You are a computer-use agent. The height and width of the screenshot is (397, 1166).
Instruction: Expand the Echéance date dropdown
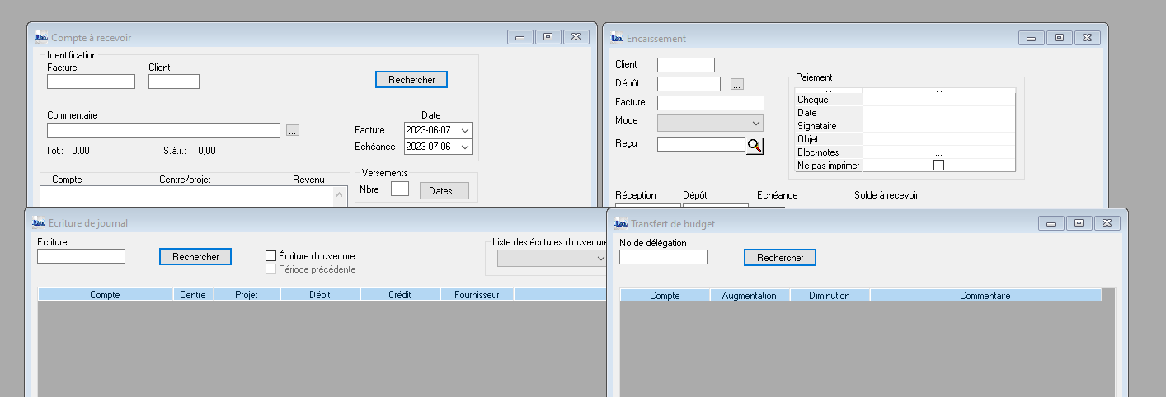coord(465,147)
